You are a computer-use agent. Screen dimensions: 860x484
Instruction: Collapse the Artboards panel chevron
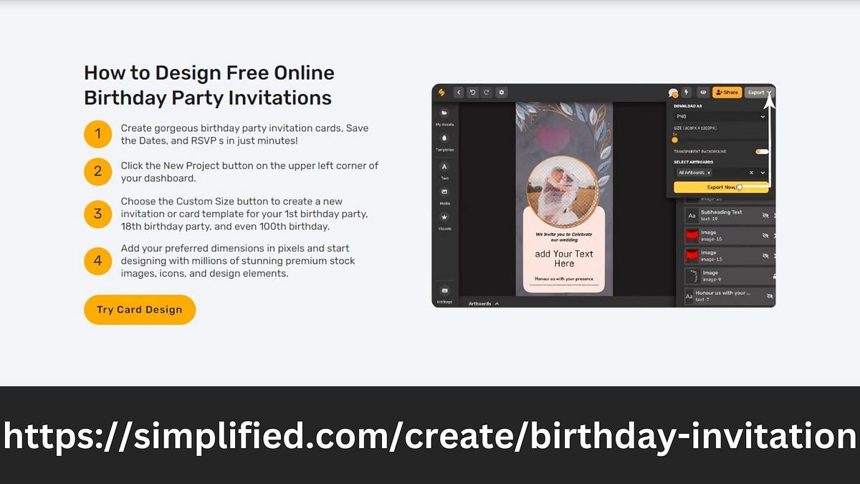tap(495, 303)
